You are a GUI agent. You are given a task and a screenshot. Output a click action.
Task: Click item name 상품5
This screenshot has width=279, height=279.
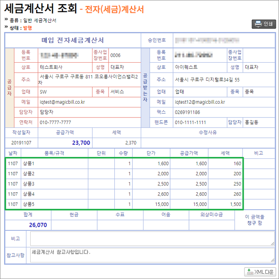tap(28, 204)
